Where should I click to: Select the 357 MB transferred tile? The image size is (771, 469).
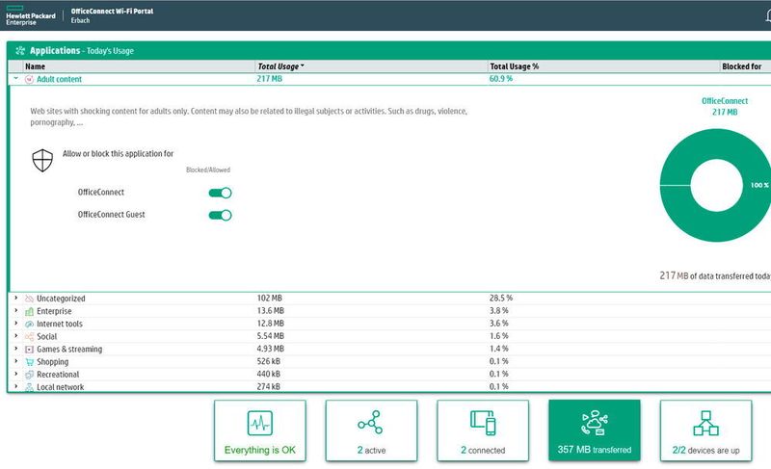[x=594, y=431]
